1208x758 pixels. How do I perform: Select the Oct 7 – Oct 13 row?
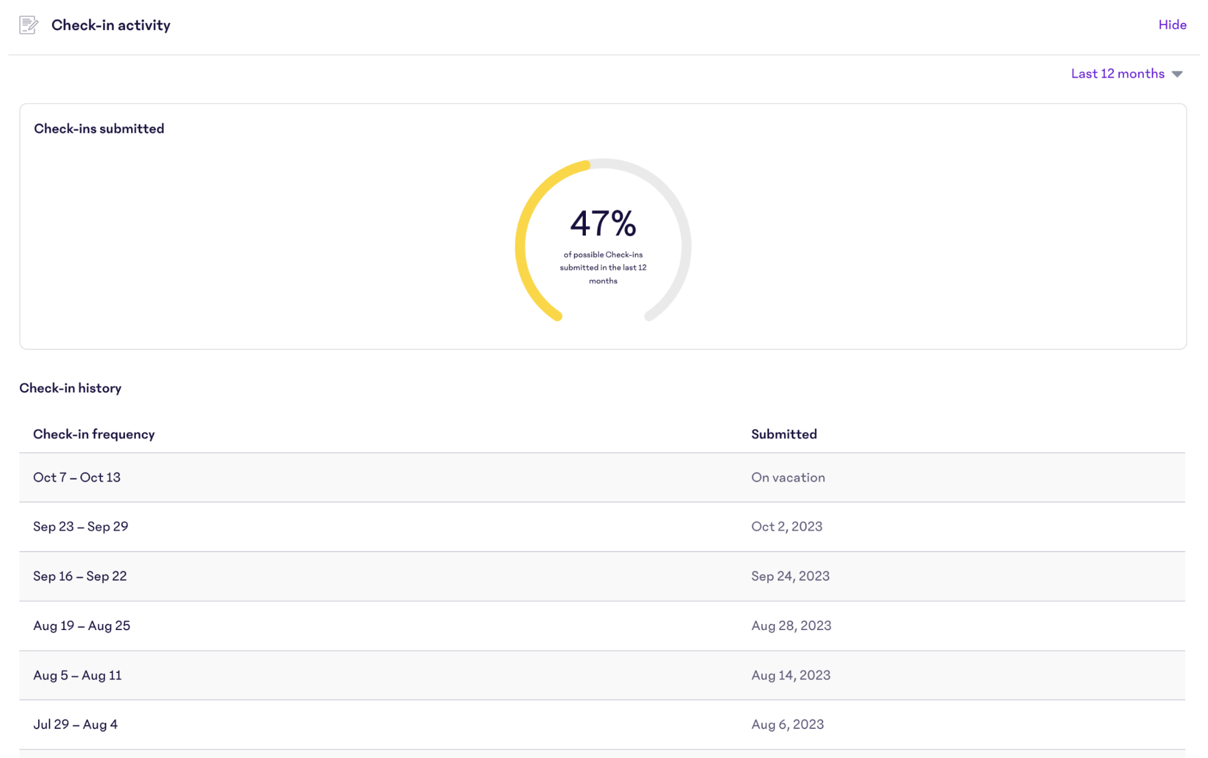click(602, 477)
